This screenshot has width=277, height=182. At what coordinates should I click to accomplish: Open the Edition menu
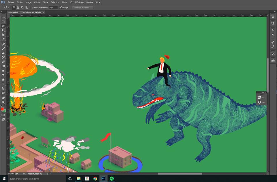[20, 2]
